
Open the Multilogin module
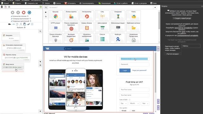118,38
